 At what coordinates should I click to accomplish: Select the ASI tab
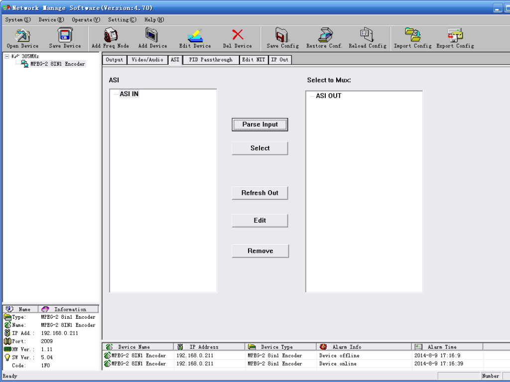point(175,60)
